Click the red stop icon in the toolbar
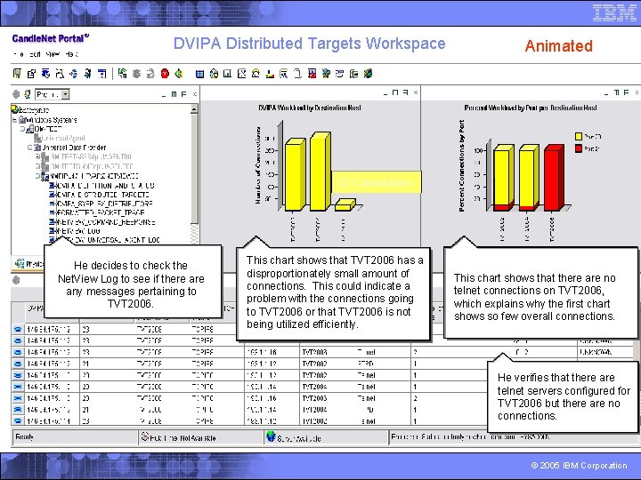The image size is (641, 480). [x=165, y=74]
